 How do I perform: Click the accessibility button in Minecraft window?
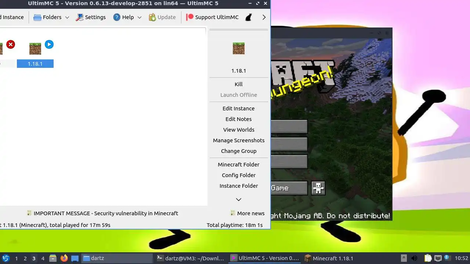(318, 188)
